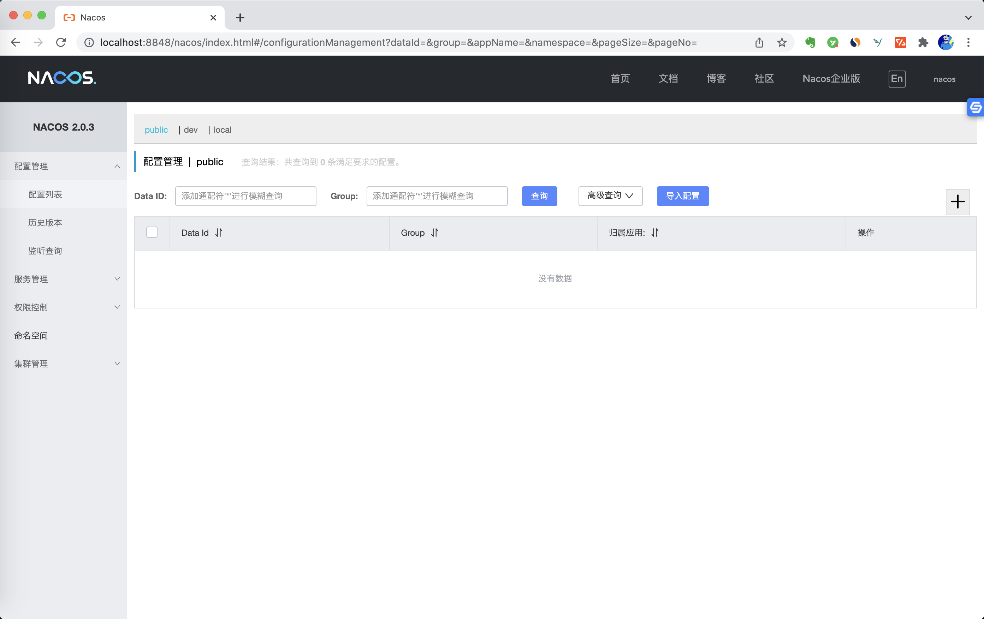Bookmark page with the star icon
This screenshot has width=984, height=619.
782,42
